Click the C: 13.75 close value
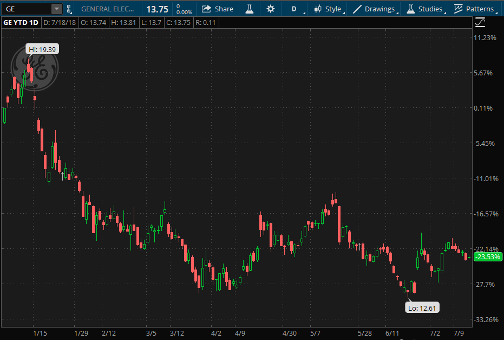Viewport: 504px width, 340px height. (179, 23)
